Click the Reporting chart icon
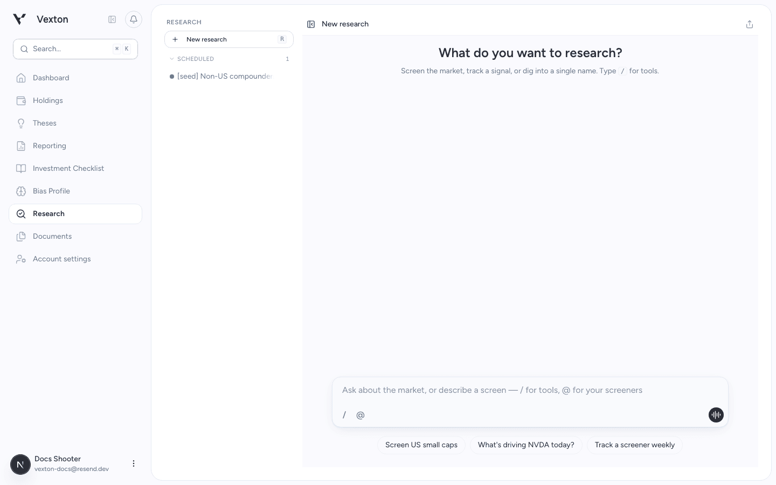The image size is (776, 485). point(21,146)
